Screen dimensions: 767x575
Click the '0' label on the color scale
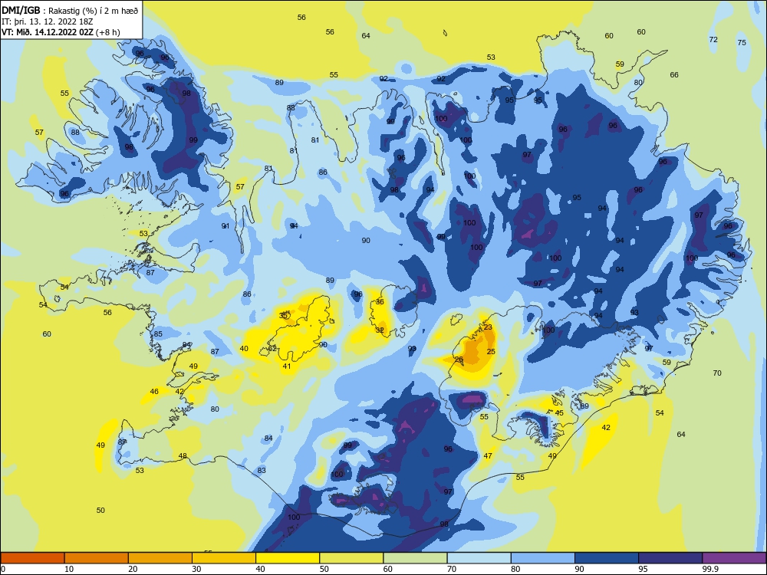(x=3, y=569)
